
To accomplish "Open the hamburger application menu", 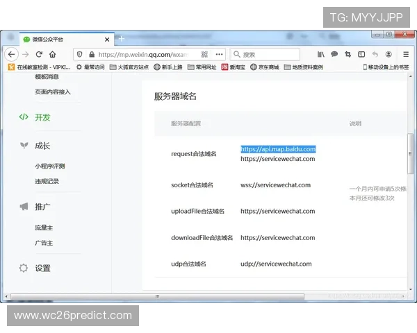I will coord(406,54).
